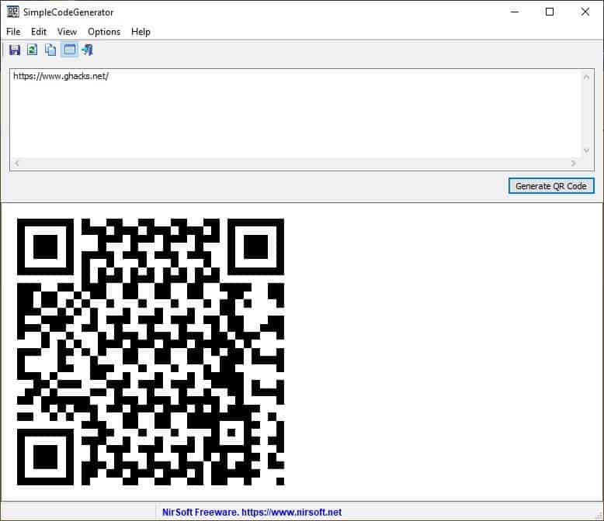Click the text box scroll down arrow

click(x=586, y=150)
